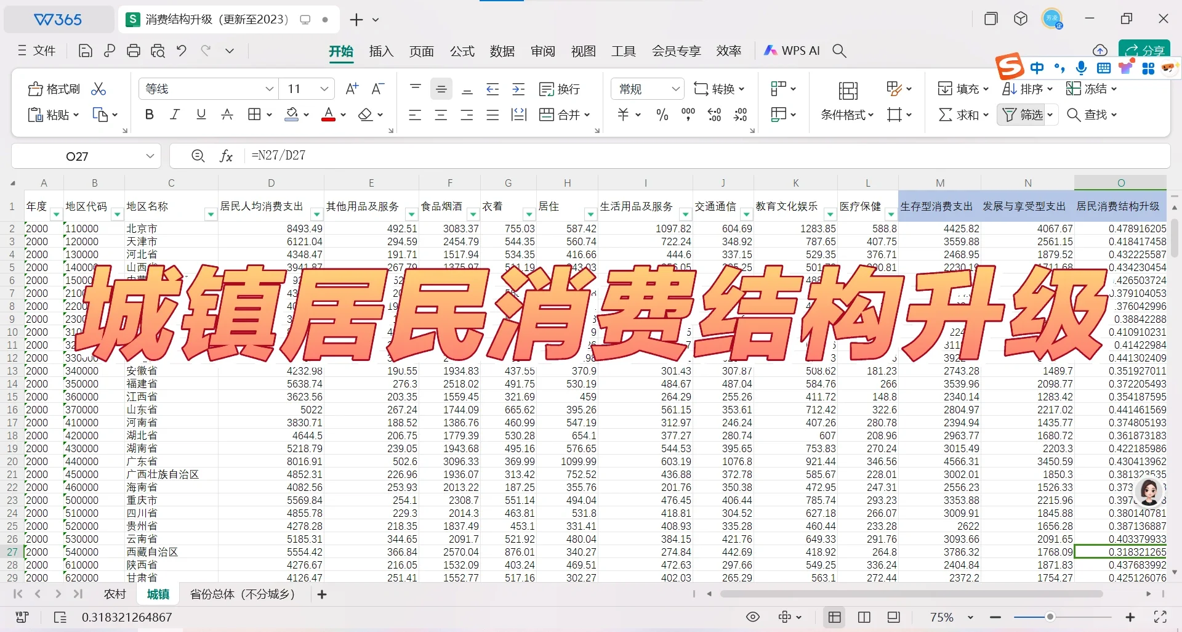Click the 分享 share button

[1145, 51]
